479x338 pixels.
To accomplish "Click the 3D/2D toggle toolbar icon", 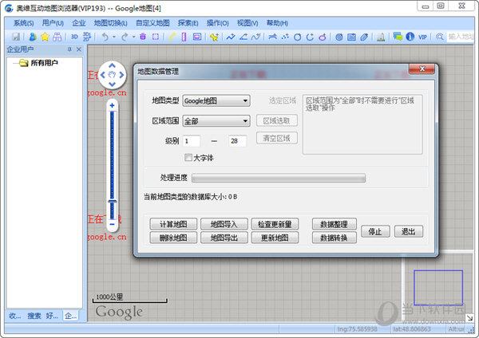I will tap(87, 37).
